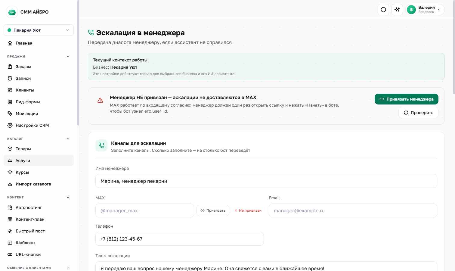Click the Текущий контекст работы text
This screenshot has width=455, height=271.
coord(120,60)
